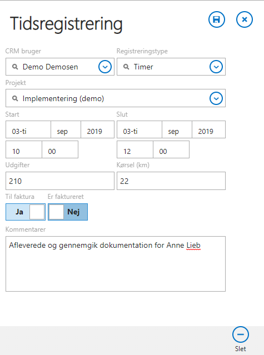Toggle the Er faktureret switch
The height and width of the screenshot is (355, 264).
[68, 212]
